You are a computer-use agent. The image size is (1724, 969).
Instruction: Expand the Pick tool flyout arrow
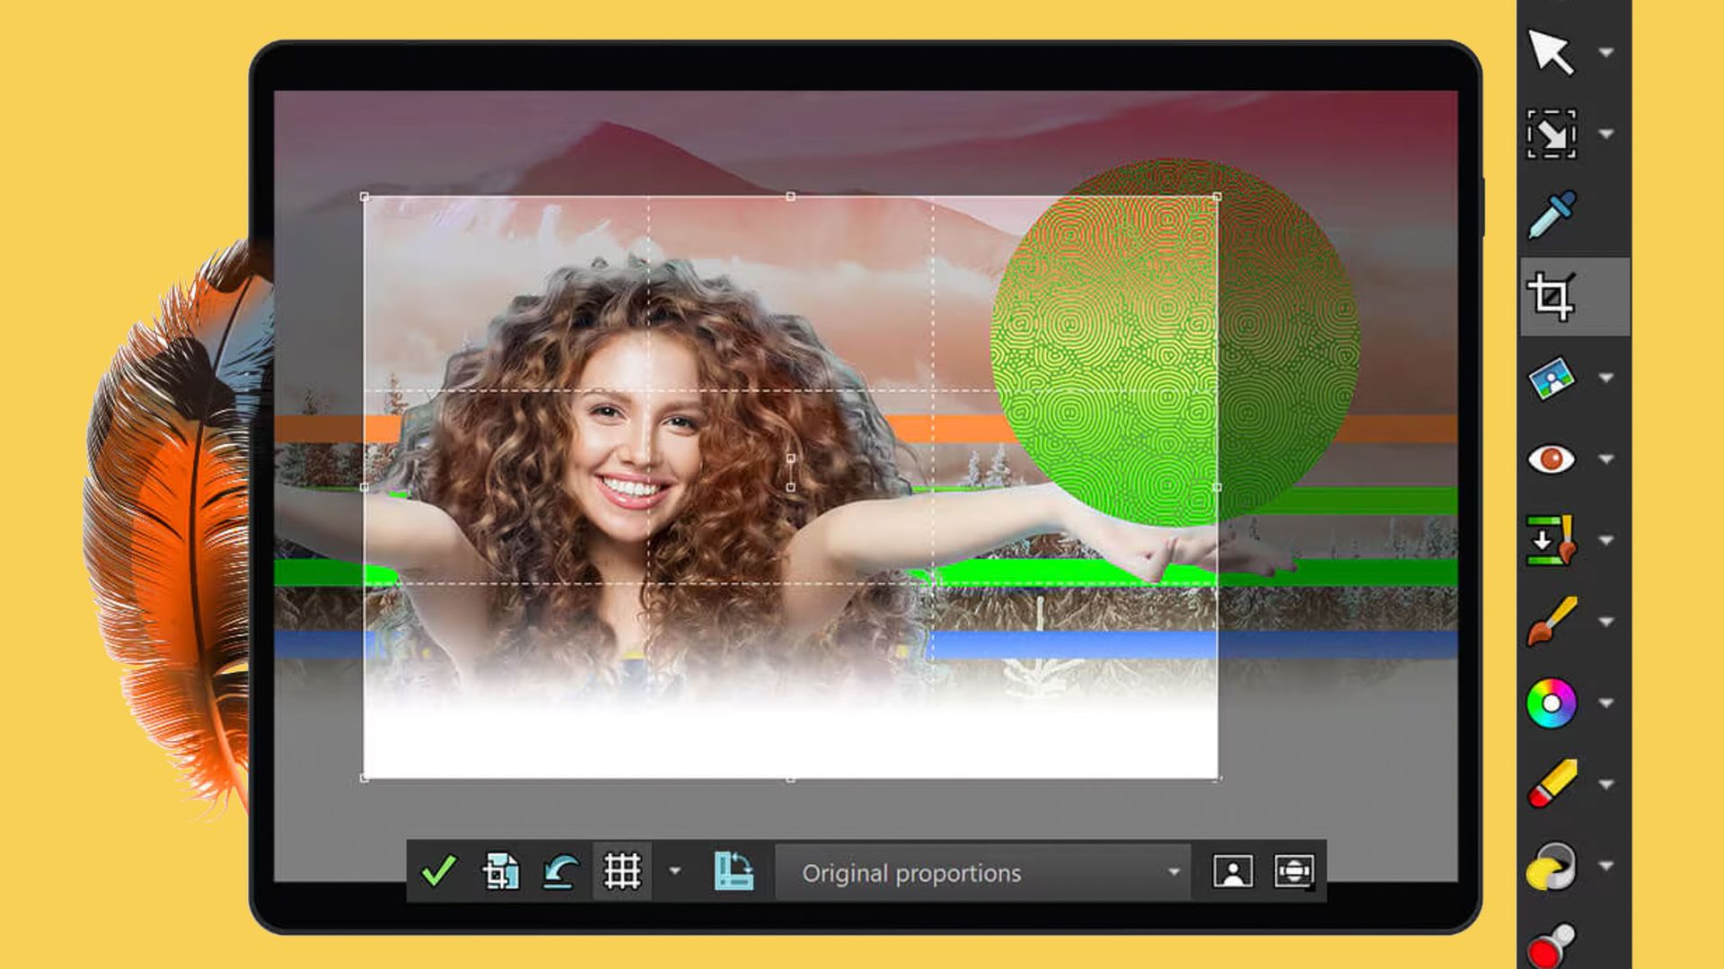1606,52
